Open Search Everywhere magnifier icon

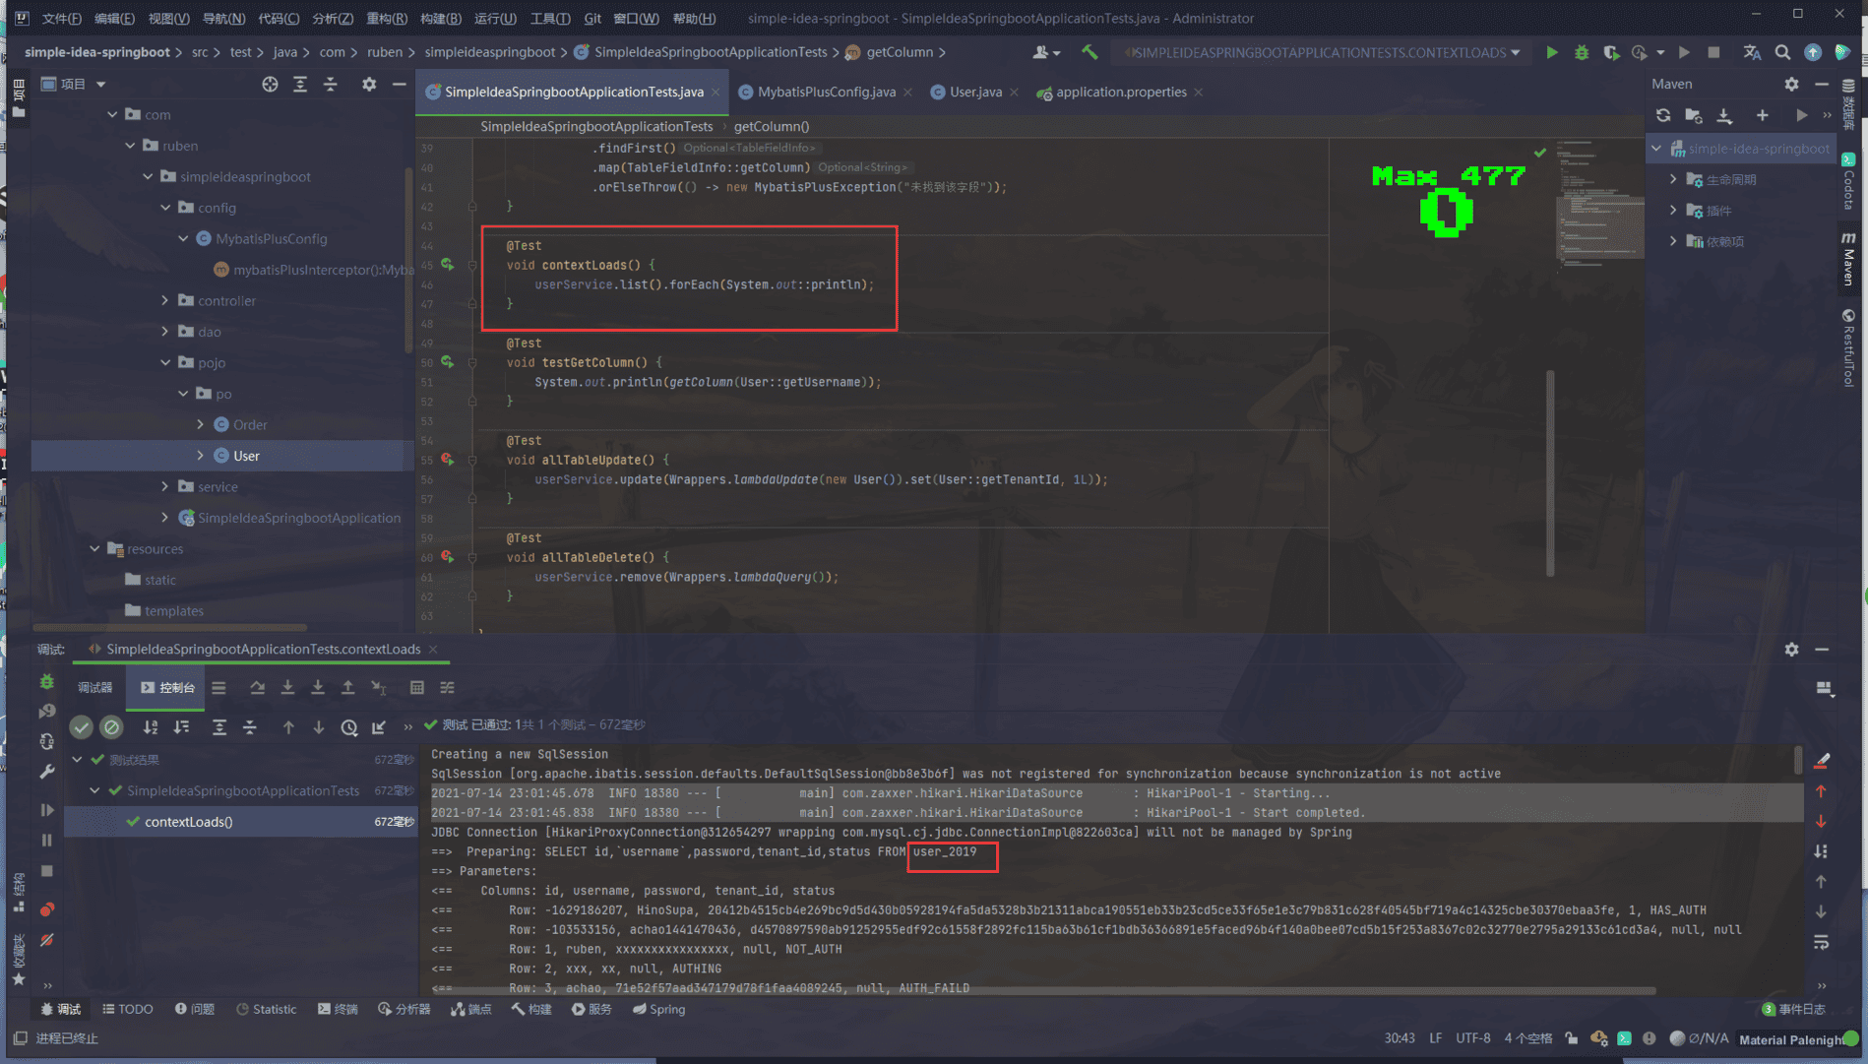click(x=1782, y=52)
